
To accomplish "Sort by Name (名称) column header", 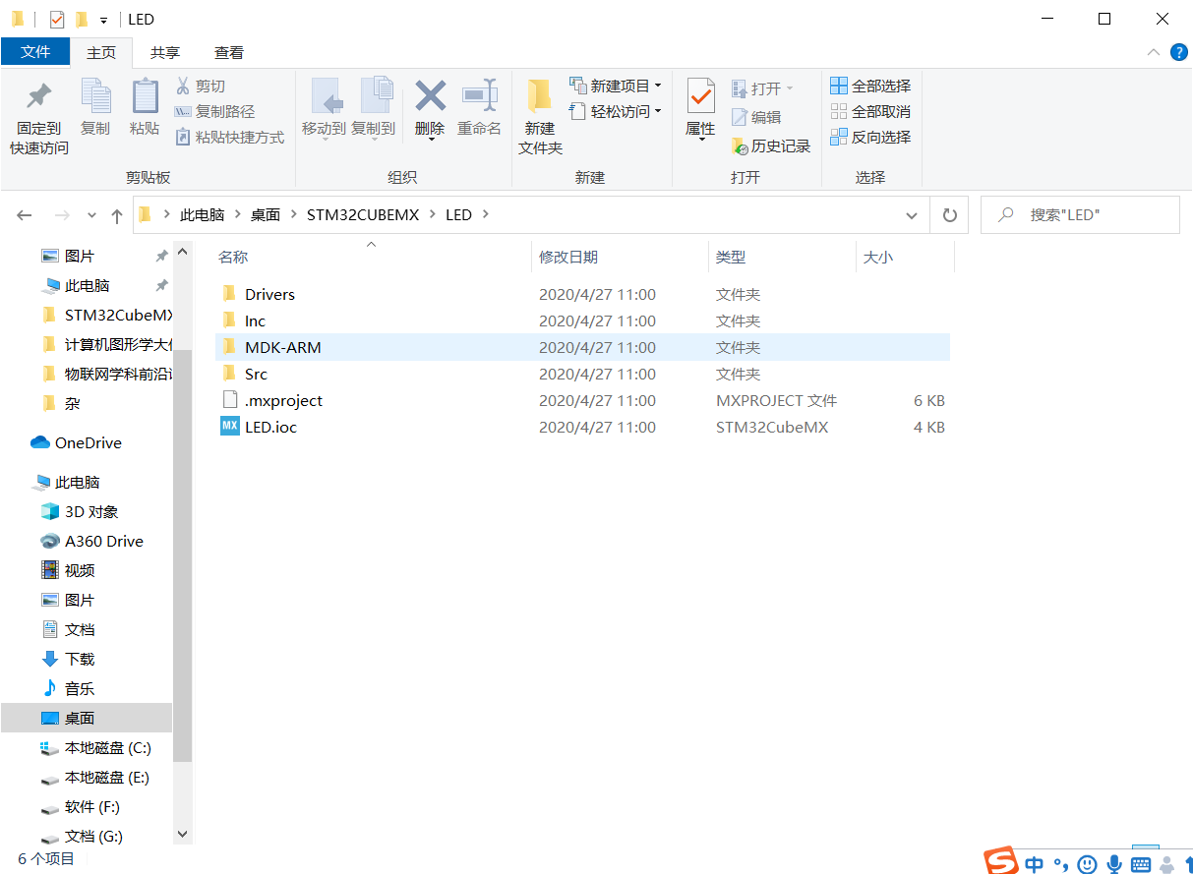I will coord(233,257).
